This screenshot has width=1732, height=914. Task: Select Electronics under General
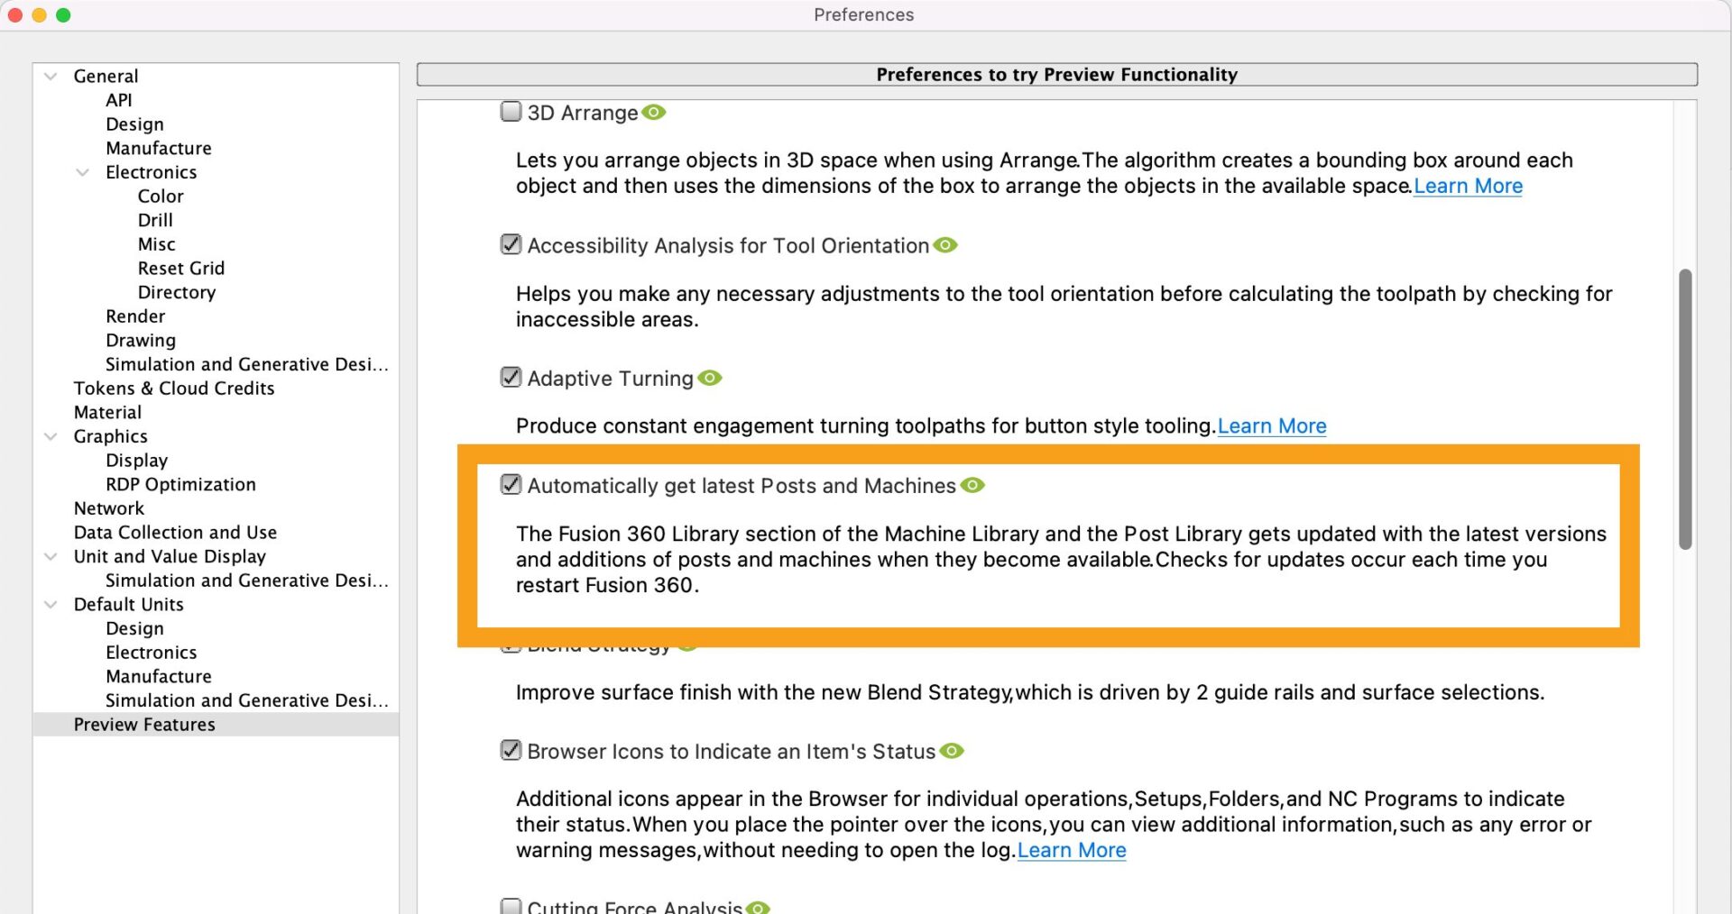151,172
